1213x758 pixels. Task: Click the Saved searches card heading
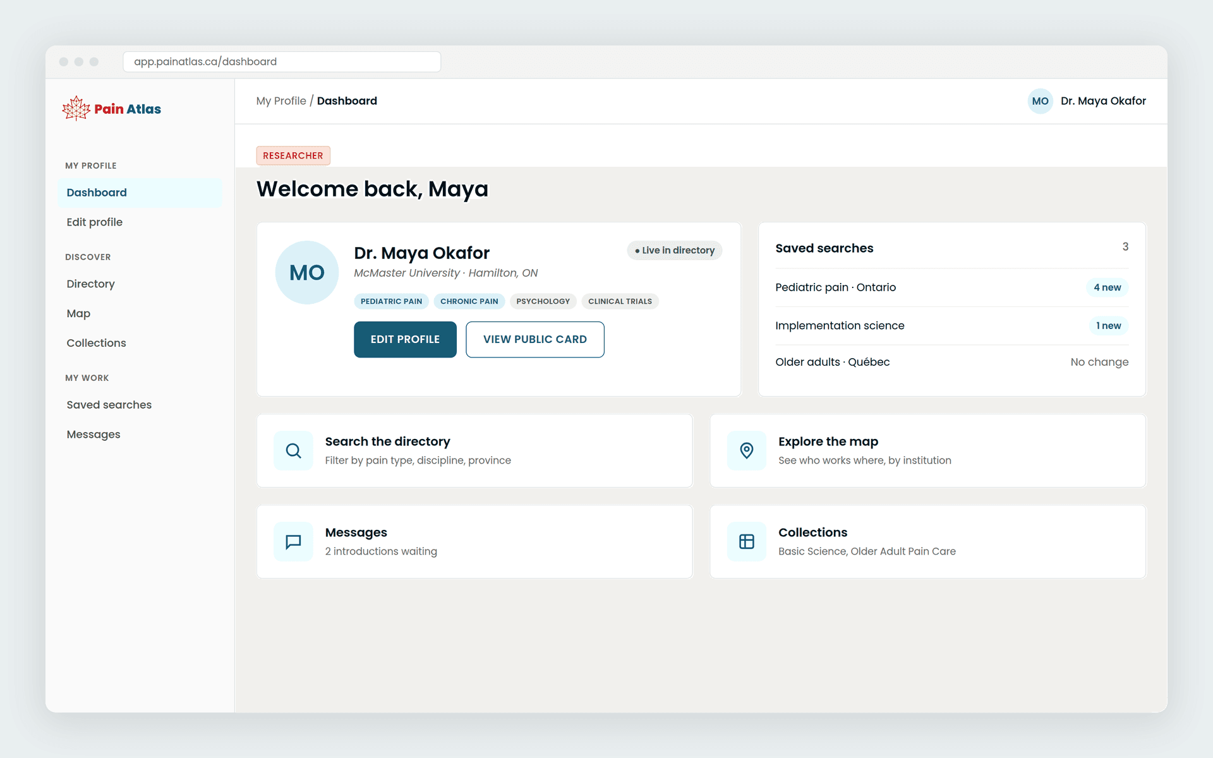click(x=824, y=248)
